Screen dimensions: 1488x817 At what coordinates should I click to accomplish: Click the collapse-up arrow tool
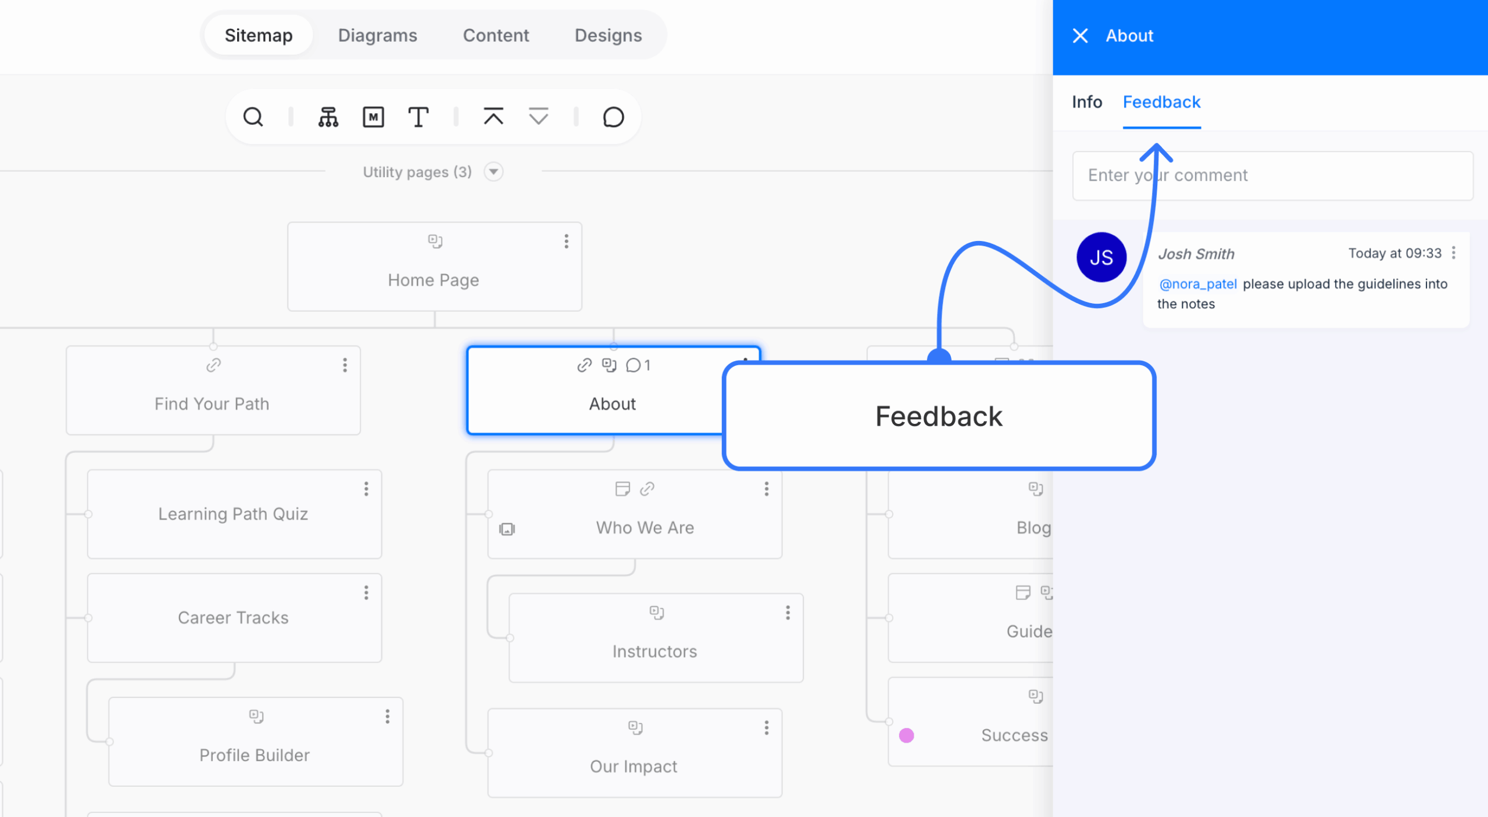click(x=493, y=117)
